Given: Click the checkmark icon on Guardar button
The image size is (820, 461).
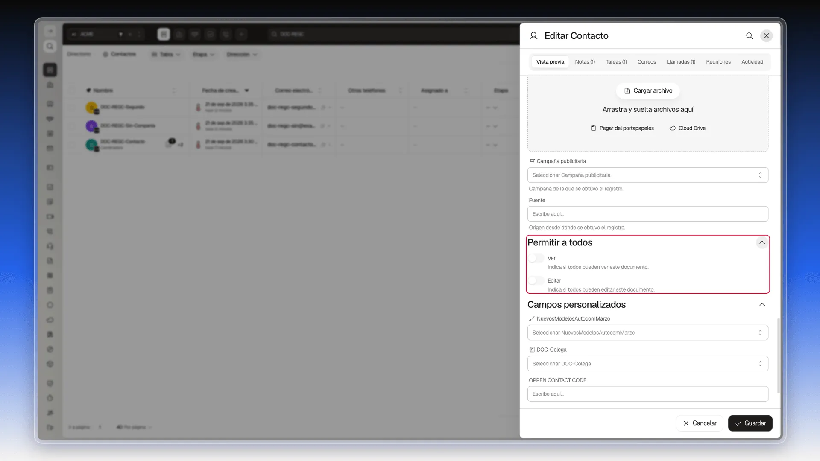Looking at the screenshot, I should coord(738,423).
